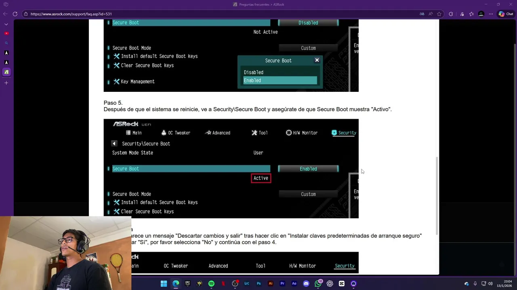
Task: Click the top BIOS screenshot showing Secure Boot popup
Action: [231, 56]
